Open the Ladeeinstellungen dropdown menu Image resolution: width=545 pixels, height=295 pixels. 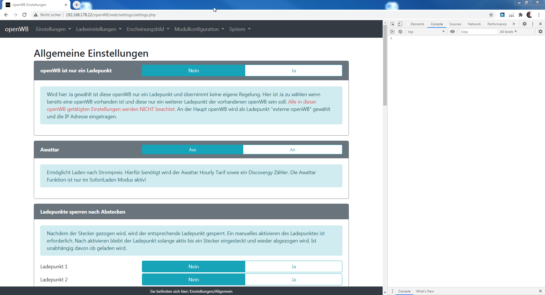pyautogui.click(x=99, y=29)
